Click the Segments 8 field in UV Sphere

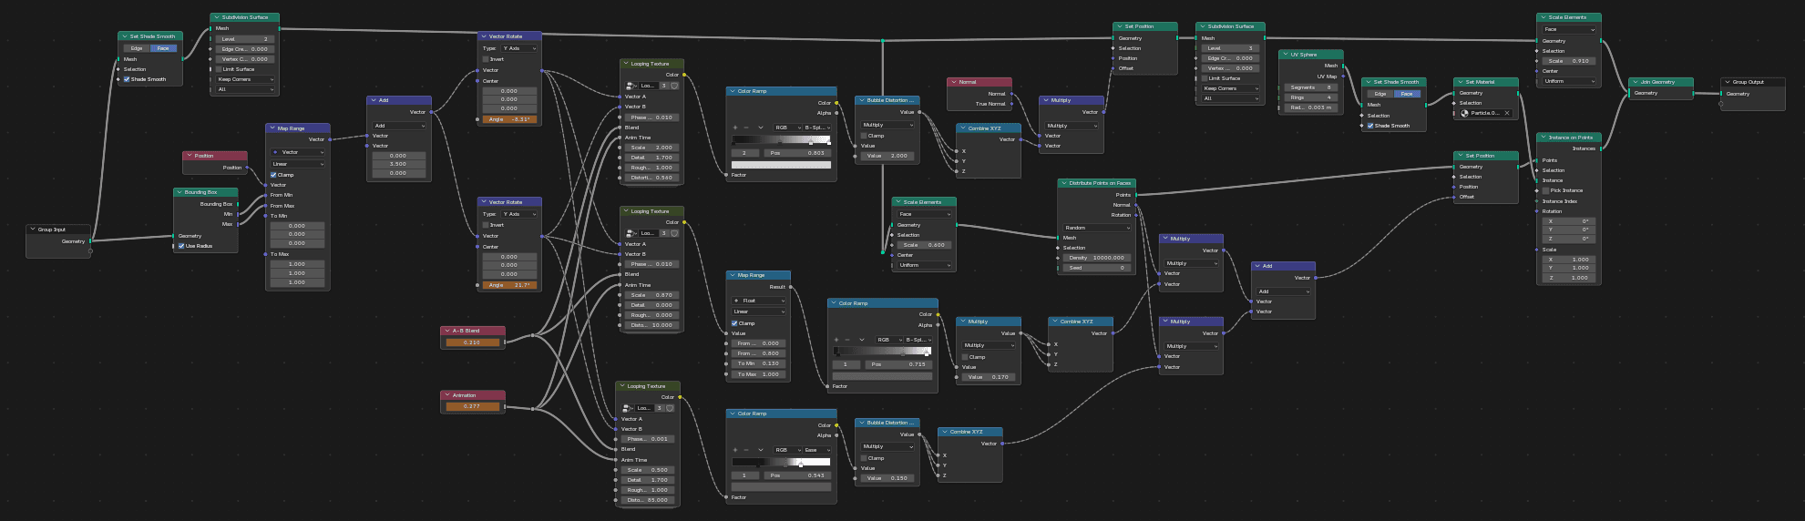pyautogui.click(x=1310, y=87)
